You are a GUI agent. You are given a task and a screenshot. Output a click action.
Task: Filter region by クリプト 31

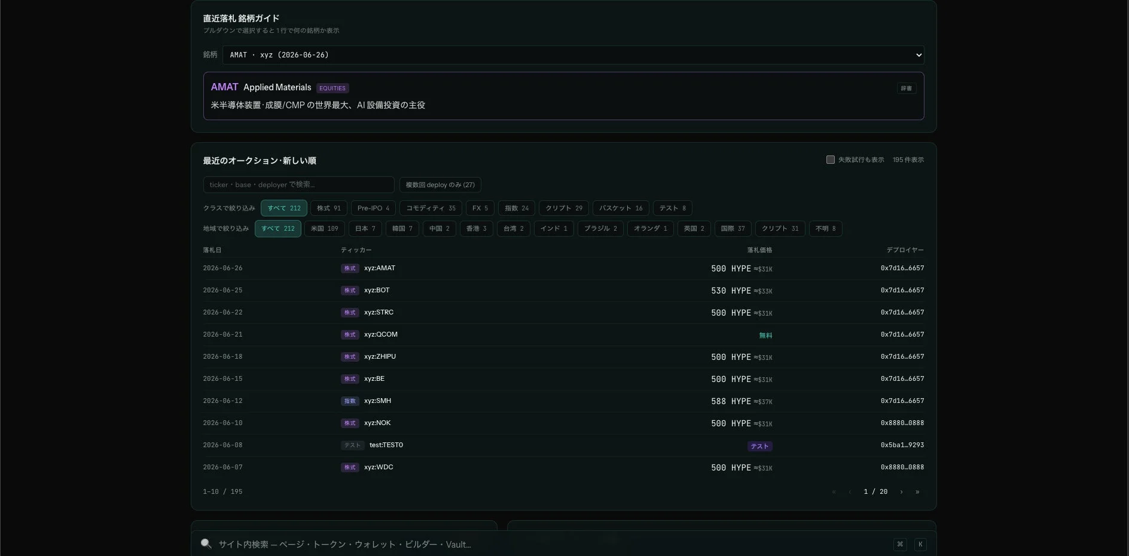[780, 228]
